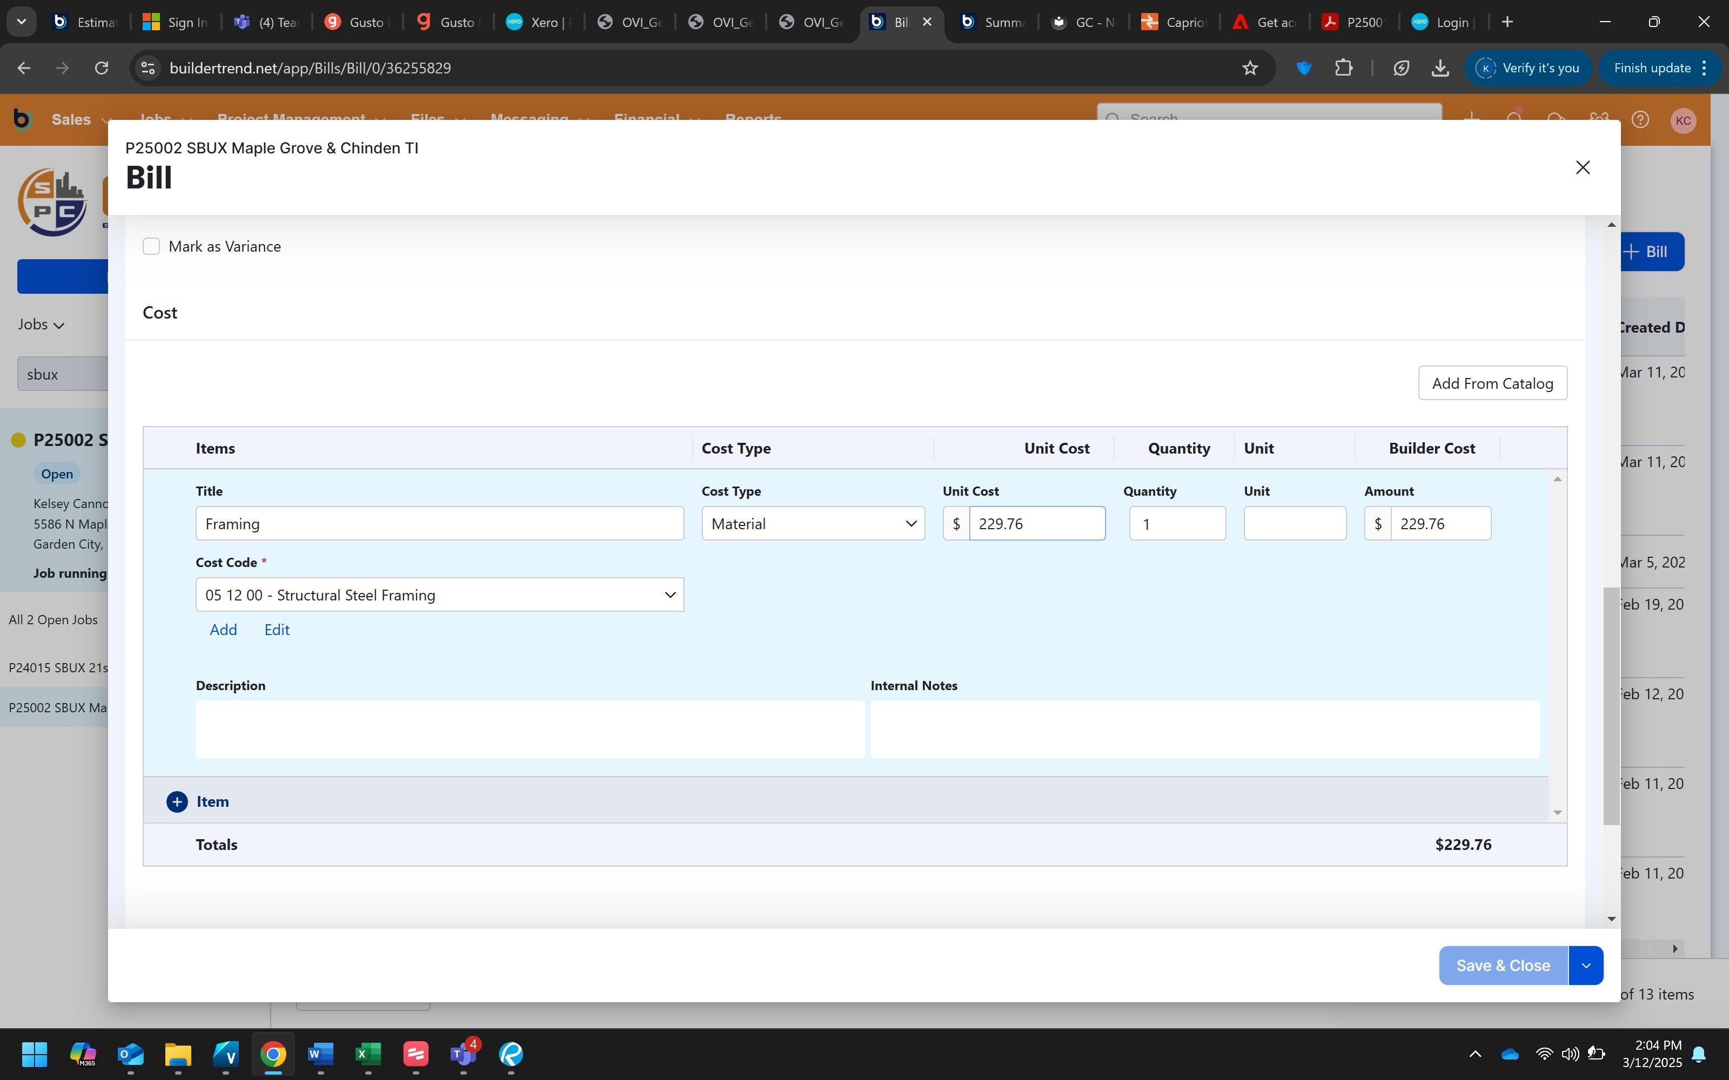Click Add From Catalog button
The width and height of the screenshot is (1729, 1080).
[1492, 383]
